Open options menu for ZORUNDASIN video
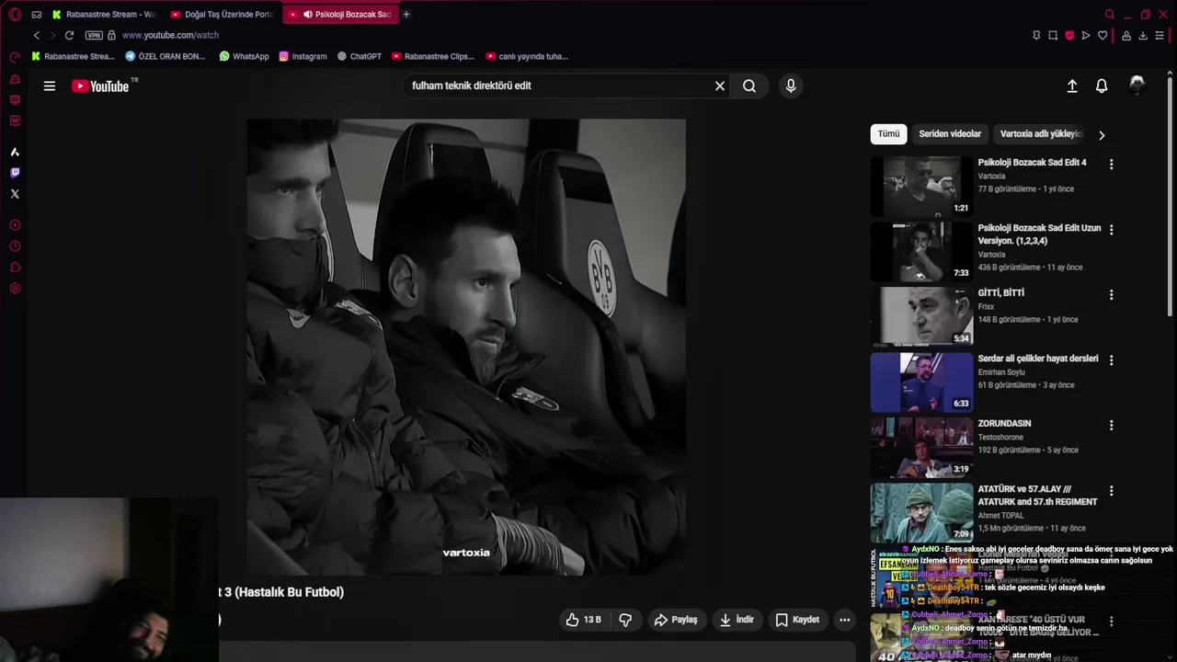Image resolution: width=1177 pixels, height=662 pixels. 1111,425
